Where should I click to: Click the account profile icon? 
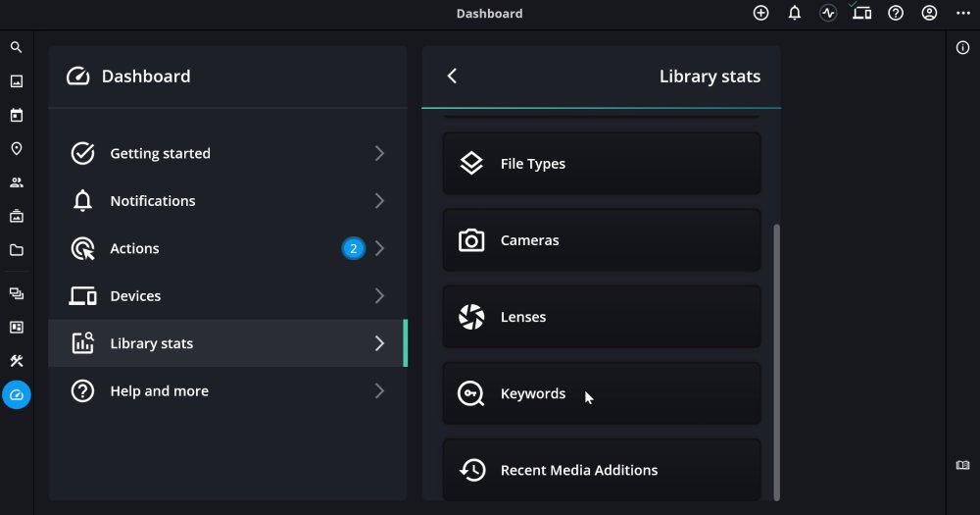tap(929, 13)
